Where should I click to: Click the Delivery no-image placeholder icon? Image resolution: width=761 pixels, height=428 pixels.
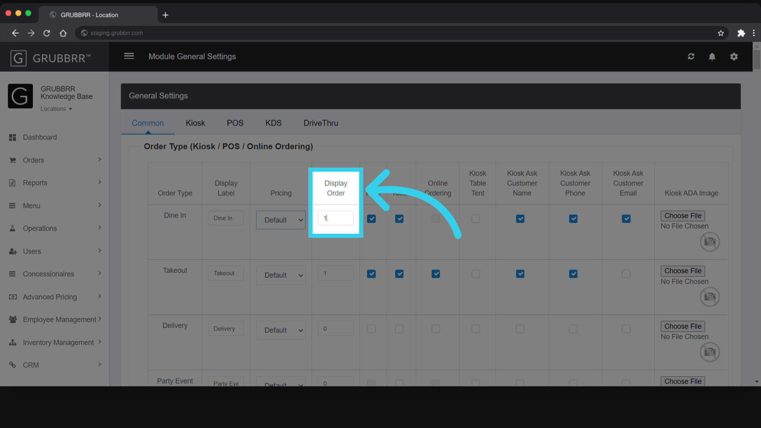709,352
